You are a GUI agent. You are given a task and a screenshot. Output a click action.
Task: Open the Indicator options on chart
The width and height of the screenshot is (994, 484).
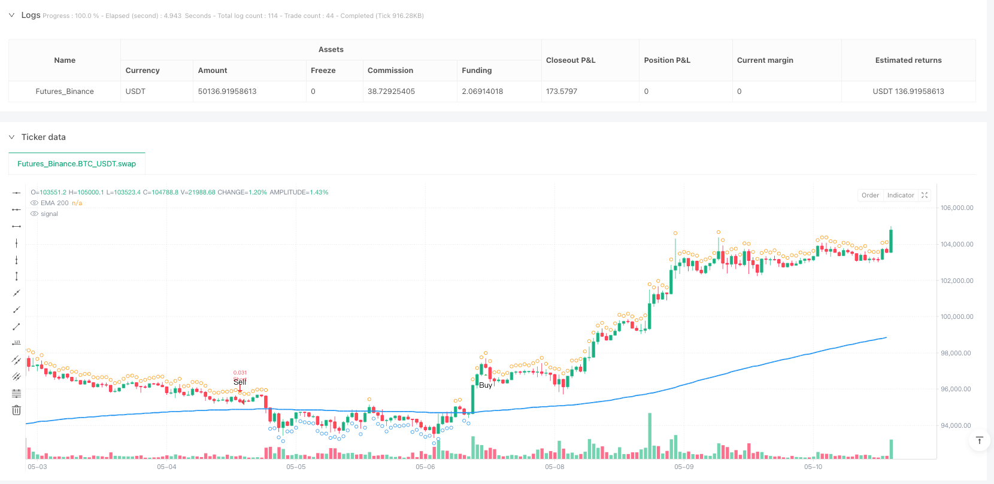[900, 195]
